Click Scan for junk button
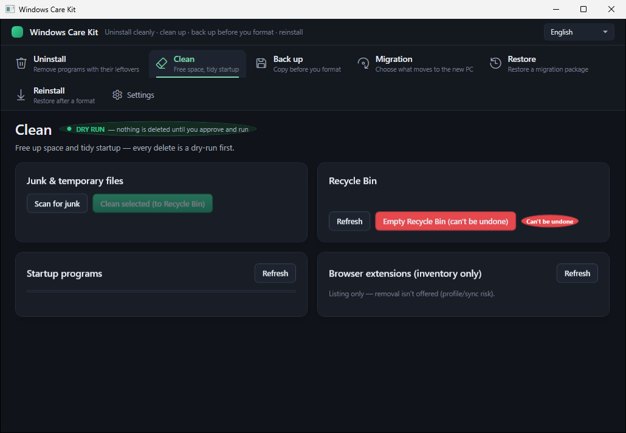The width and height of the screenshot is (626, 433). tap(57, 203)
